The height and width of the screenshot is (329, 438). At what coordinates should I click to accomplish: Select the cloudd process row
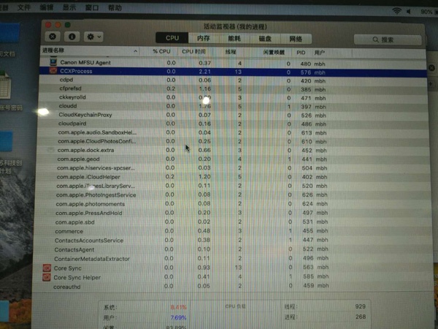click(x=233, y=106)
